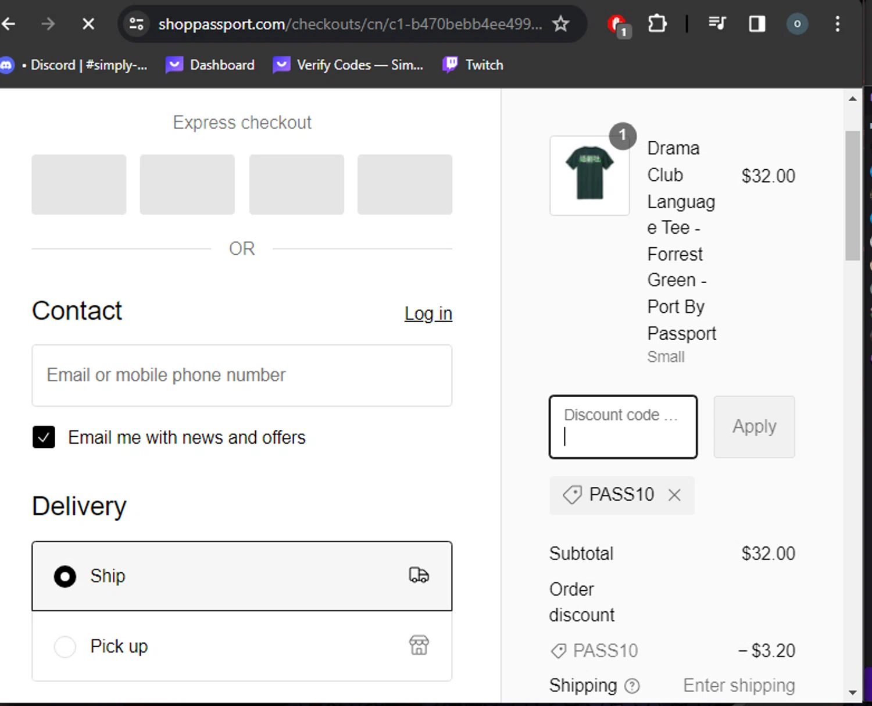Screen dimensions: 872x706
Task: Open the media control icon
Action: pos(717,24)
